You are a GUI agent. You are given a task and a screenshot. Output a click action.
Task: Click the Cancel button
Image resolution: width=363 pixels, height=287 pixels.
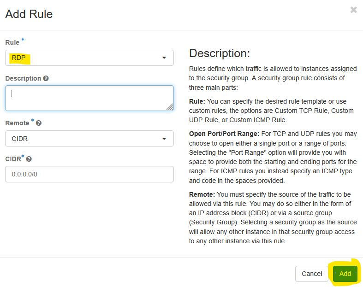[312, 274]
